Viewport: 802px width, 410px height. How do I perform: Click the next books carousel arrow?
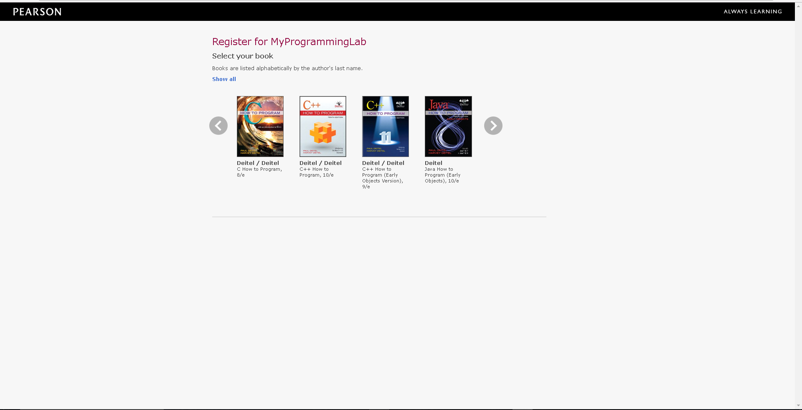click(x=493, y=126)
